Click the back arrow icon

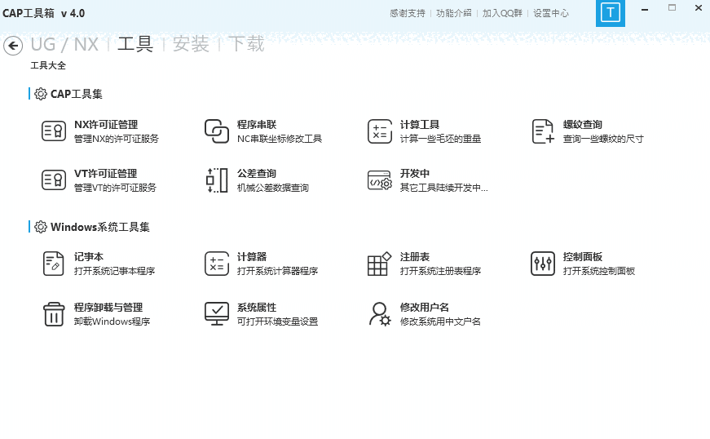[x=13, y=46]
